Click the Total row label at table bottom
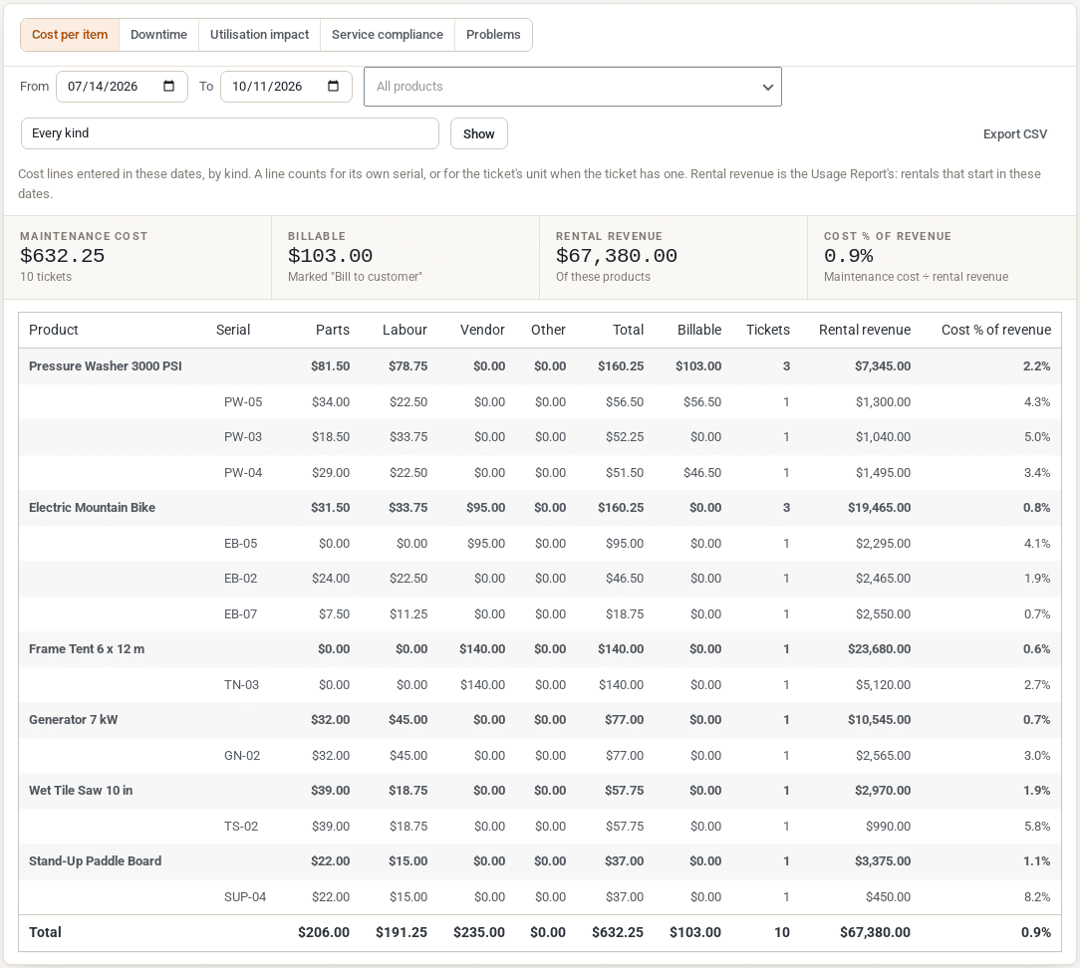The width and height of the screenshot is (1080, 968). point(45,932)
